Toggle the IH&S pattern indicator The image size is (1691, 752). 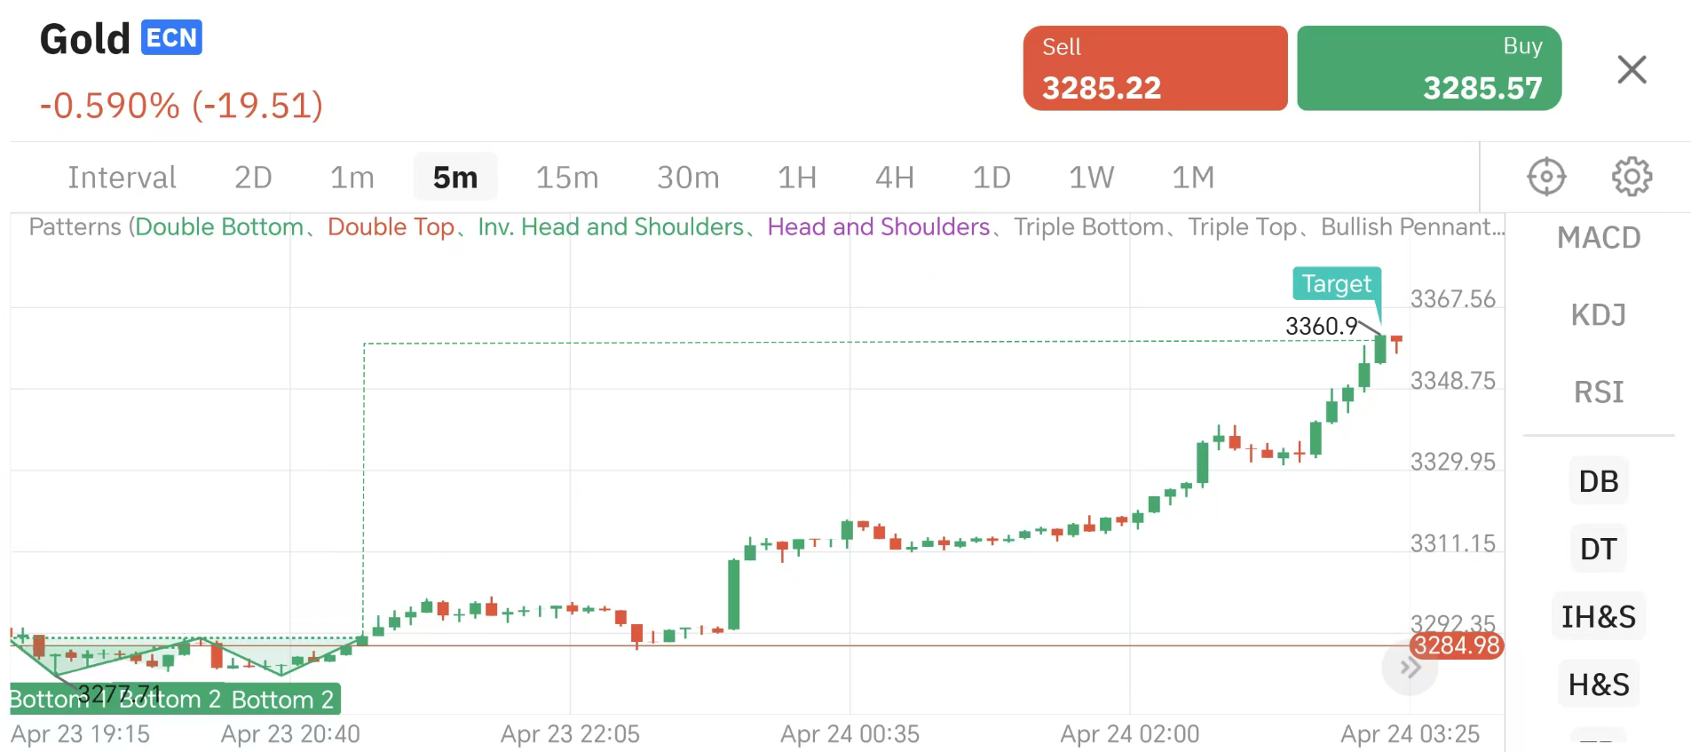coord(1599,616)
